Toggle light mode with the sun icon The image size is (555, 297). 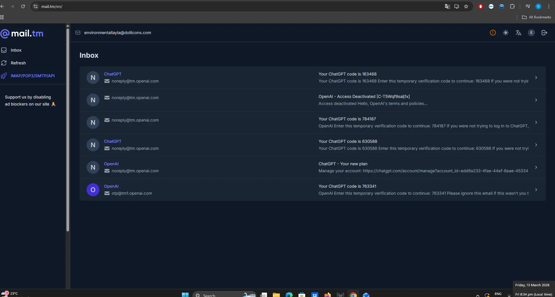505,33
